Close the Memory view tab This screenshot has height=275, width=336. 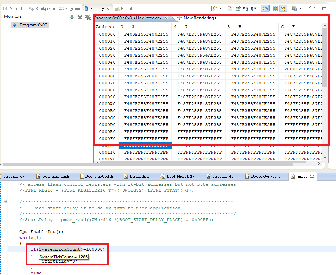[108, 9]
